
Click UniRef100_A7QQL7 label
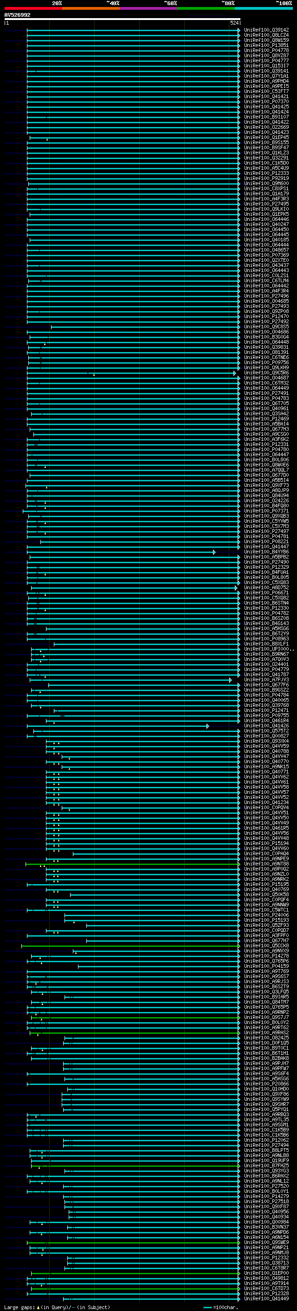pyautogui.click(x=266, y=470)
